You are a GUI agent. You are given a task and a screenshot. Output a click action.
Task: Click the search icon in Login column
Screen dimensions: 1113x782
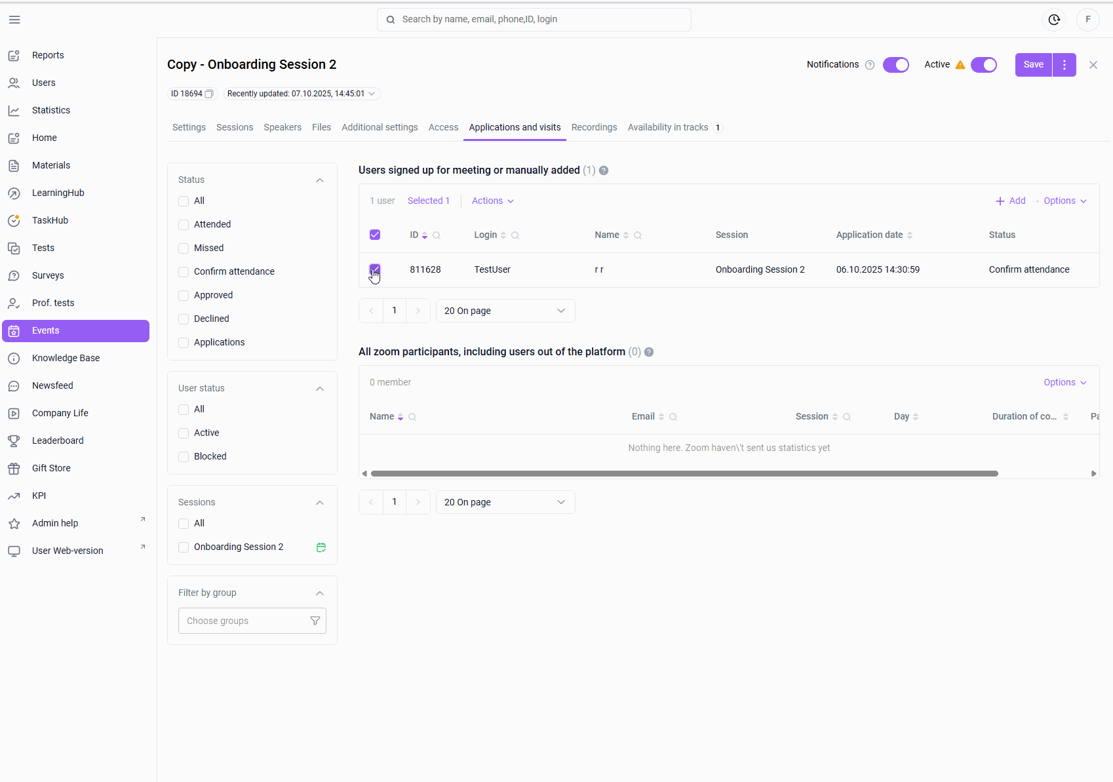tap(515, 235)
